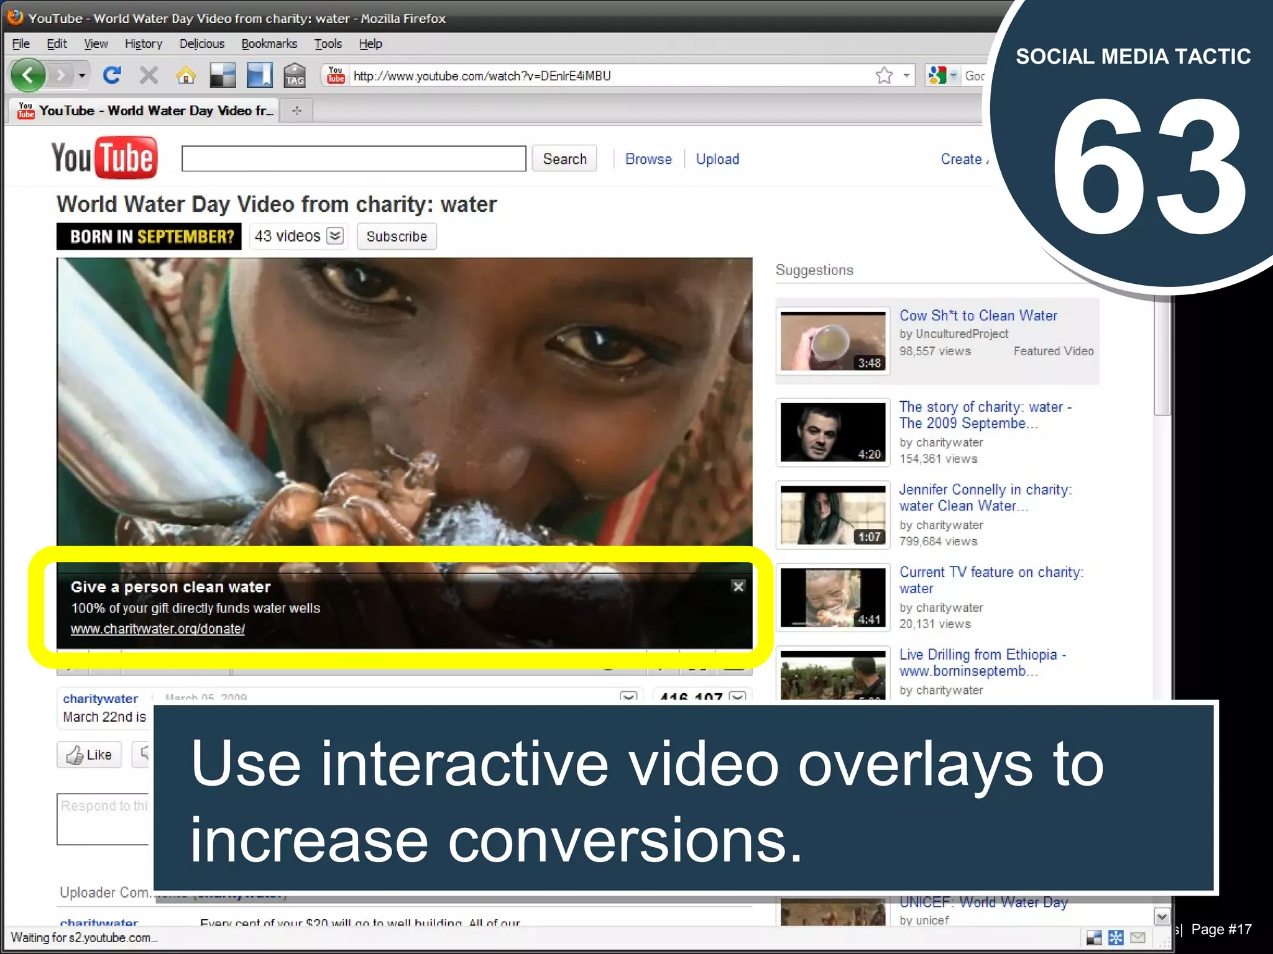Screen dimensions: 1273x954
Task: Open The story of charity: water thumbnail
Action: (x=833, y=432)
